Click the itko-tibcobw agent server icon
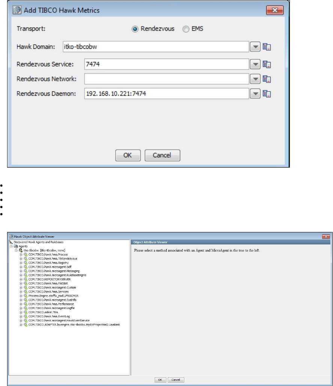This screenshot has height=386, width=333. click(x=21, y=250)
